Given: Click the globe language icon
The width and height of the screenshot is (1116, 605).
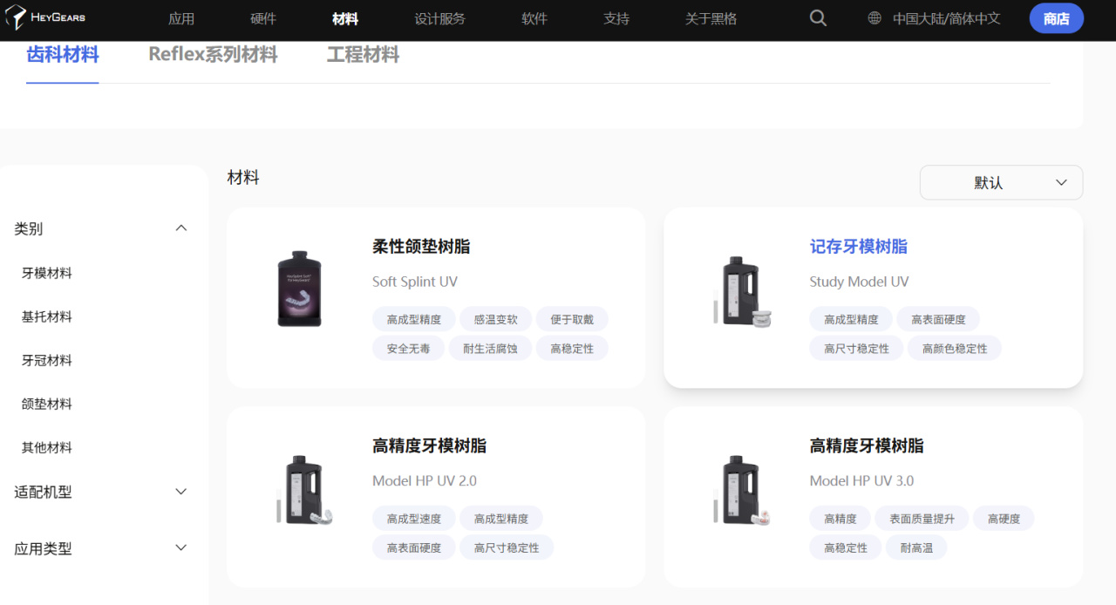Looking at the screenshot, I should point(874,18).
